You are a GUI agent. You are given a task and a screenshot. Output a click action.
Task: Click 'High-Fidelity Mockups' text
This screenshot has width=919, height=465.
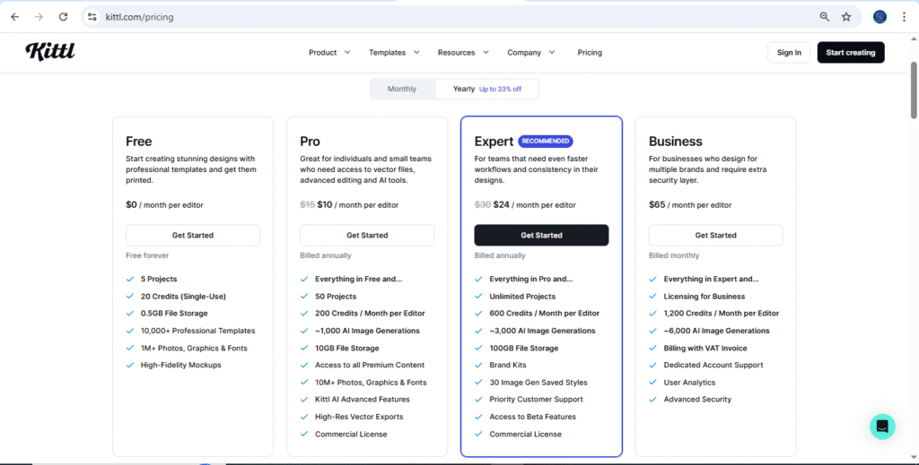181,365
